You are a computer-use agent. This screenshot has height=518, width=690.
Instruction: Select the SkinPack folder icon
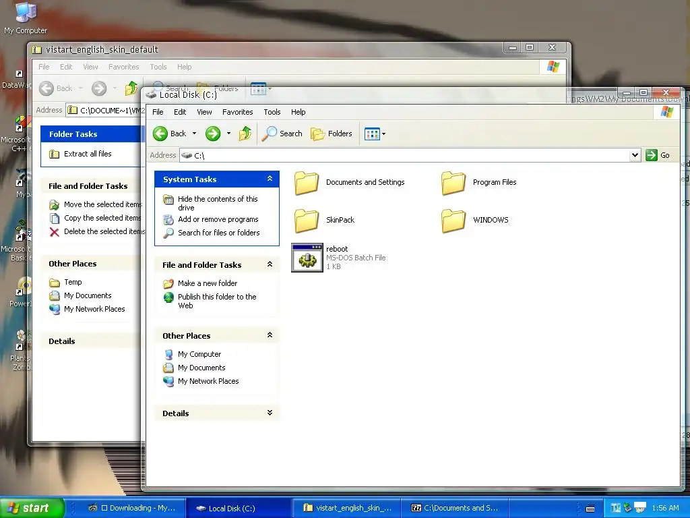tap(307, 221)
